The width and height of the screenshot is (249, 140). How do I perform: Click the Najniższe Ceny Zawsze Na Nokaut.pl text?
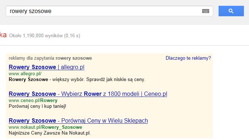pyautogui.click(x=50, y=133)
